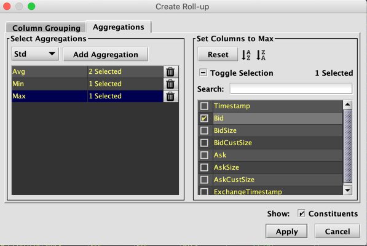Uncheck the Bid column checkbox
The height and width of the screenshot is (246, 367).
tap(204, 118)
